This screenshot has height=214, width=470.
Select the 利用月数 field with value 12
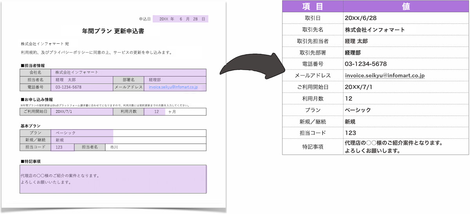pyautogui.click(x=155, y=112)
